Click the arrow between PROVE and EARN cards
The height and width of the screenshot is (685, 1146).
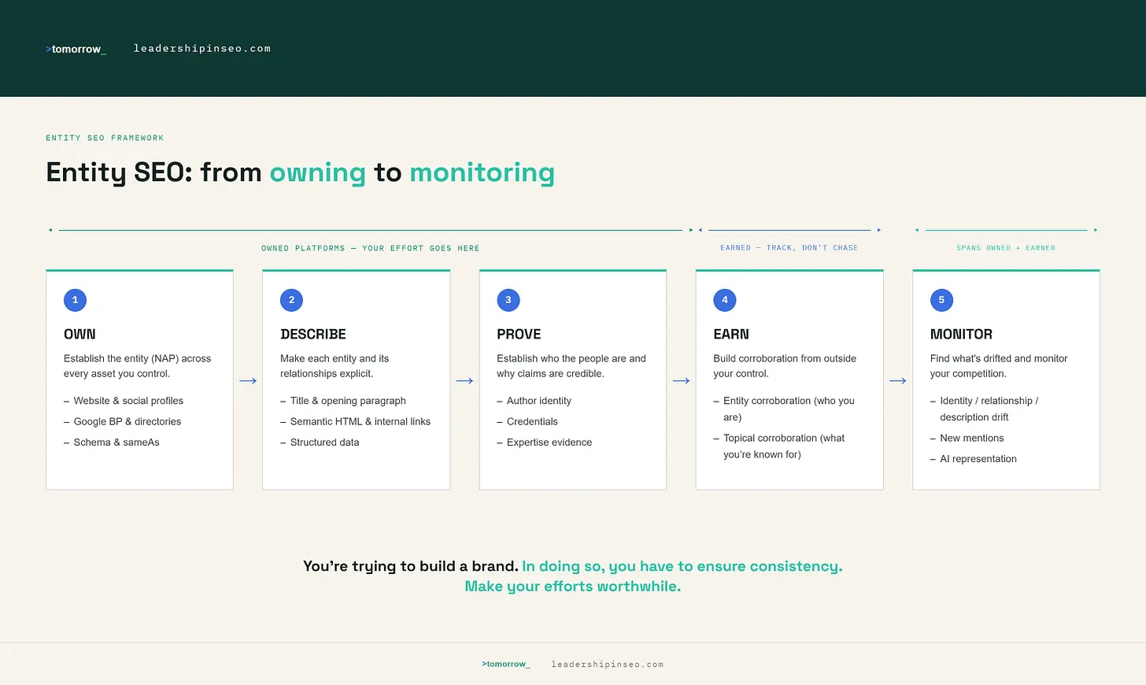click(x=681, y=381)
